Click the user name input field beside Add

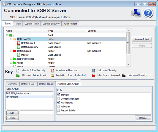(37, 113)
